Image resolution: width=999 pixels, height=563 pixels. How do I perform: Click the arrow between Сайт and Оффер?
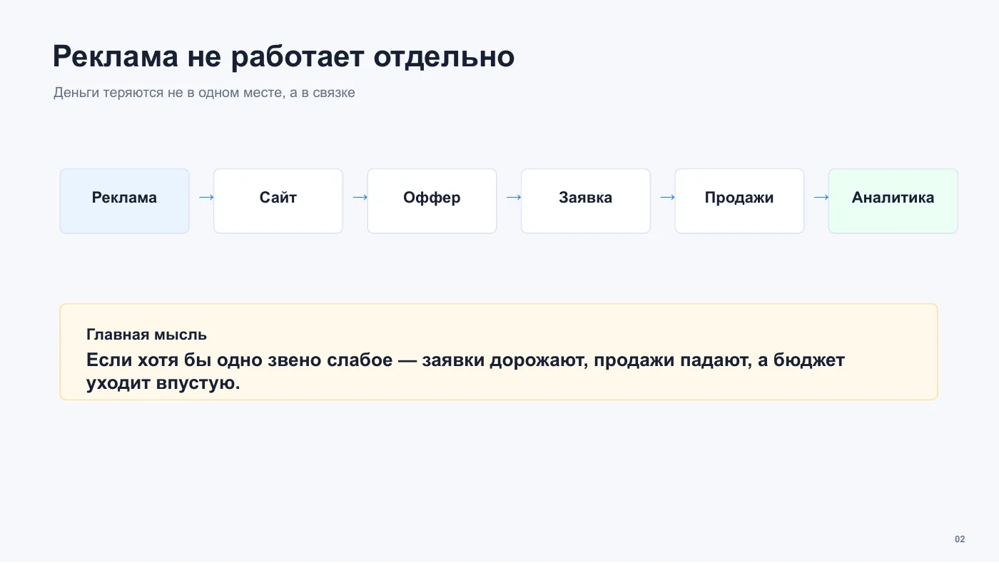[360, 198]
